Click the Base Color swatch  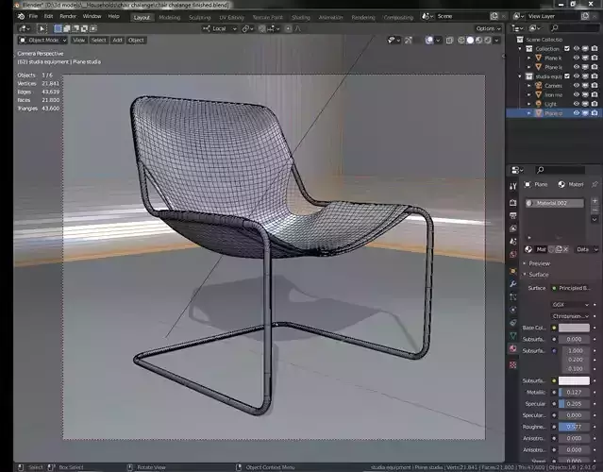click(x=574, y=328)
